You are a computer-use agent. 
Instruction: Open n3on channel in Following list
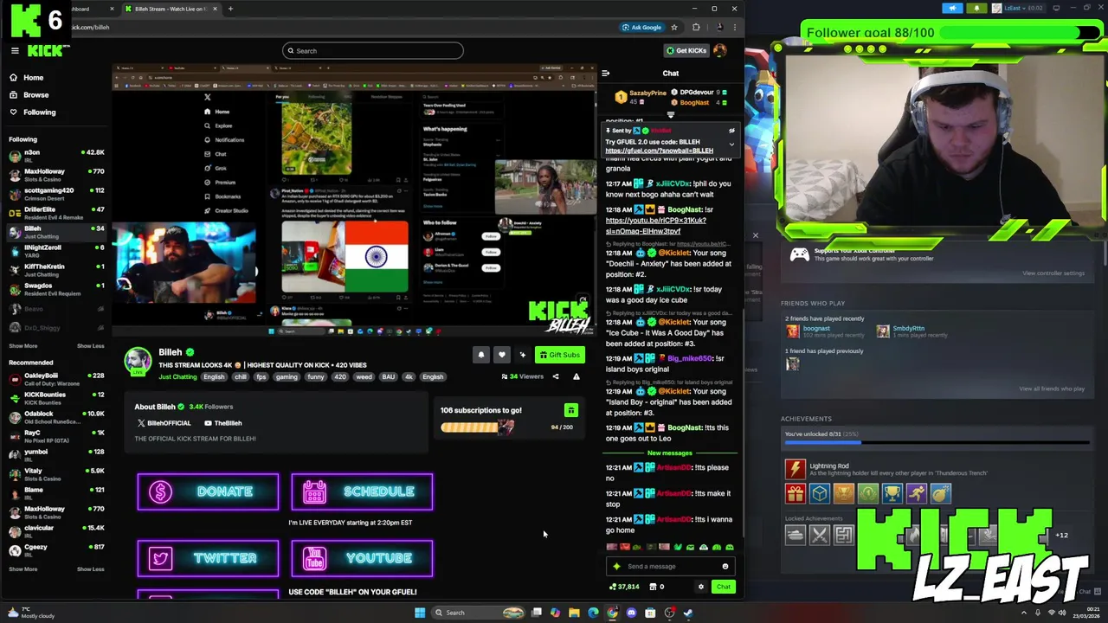[x=56, y=156]
